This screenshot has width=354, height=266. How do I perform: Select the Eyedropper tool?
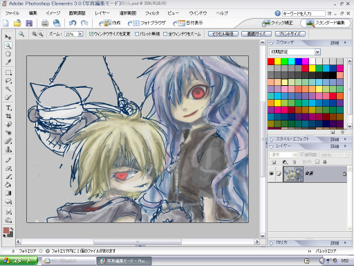[8, 62]
